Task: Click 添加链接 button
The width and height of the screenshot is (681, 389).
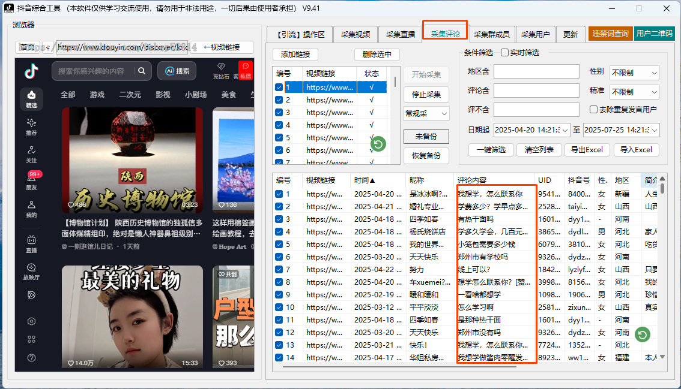Action: [x=295, y=54]
